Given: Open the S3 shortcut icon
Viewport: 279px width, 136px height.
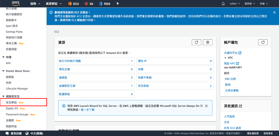Looking at the screenshot, I should (x=87, y=4).
